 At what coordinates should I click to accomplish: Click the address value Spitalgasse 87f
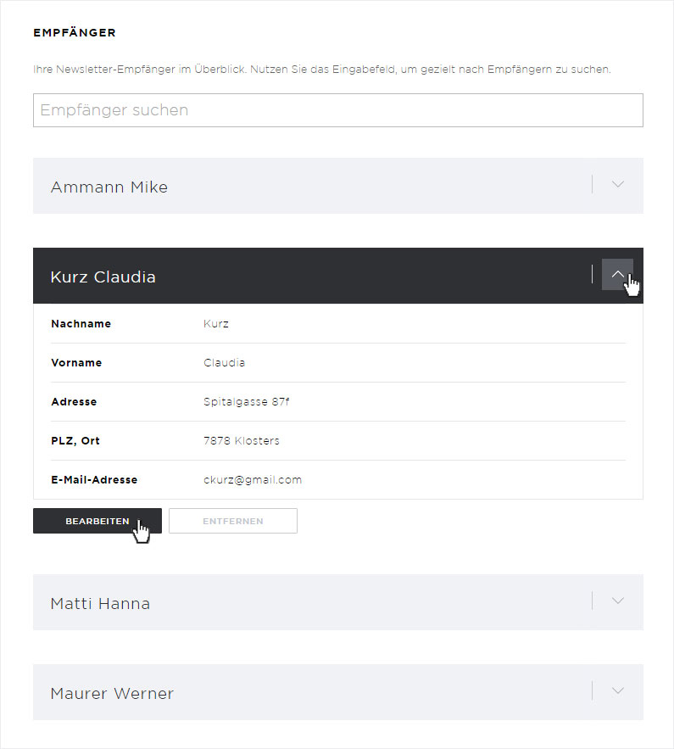tap(247, 402)
